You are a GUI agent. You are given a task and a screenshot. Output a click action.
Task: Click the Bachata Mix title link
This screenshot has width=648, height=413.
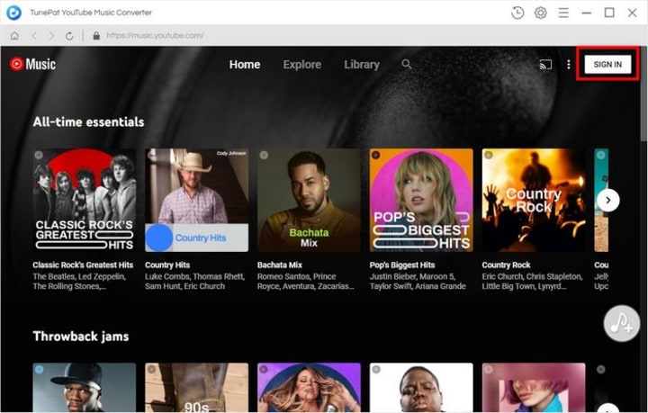280,265
